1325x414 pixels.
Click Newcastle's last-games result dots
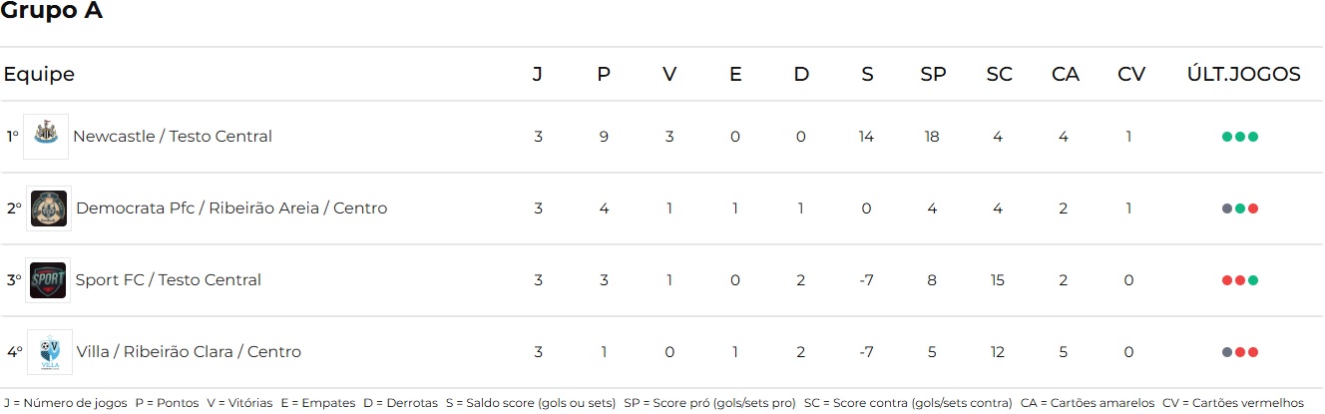point(1239,137)
